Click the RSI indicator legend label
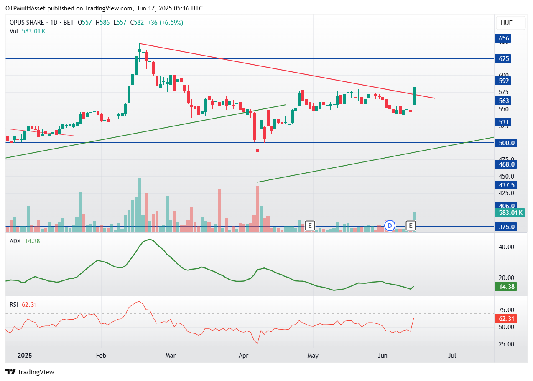Viewport: 533px width, 381px height. [x=14, y=305]
